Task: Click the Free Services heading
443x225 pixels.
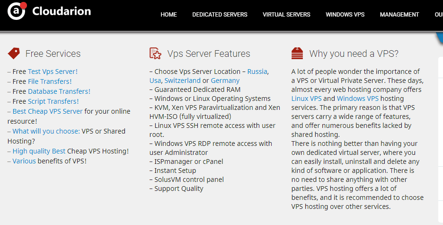Action: click(53, 54)
